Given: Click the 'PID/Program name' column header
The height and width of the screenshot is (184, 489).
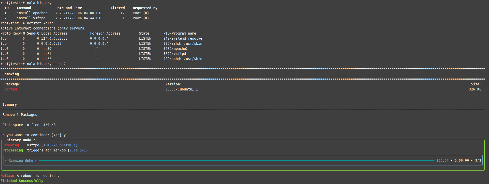Looking at the screenshot, I should pos(180,34).
